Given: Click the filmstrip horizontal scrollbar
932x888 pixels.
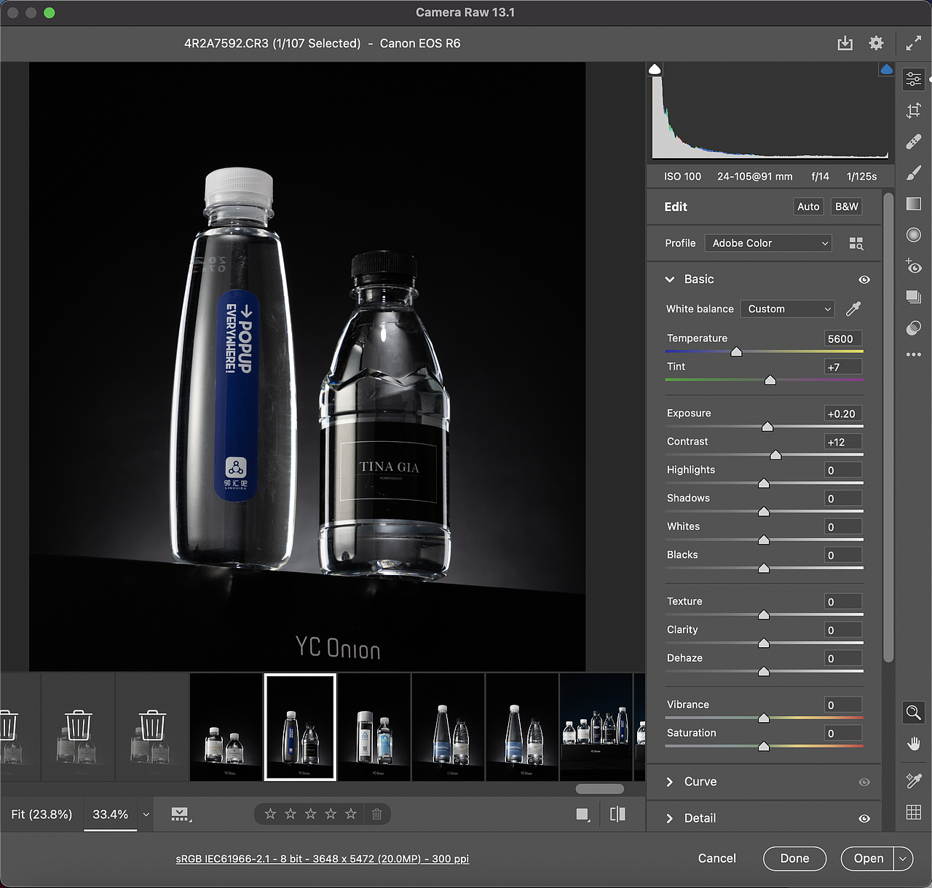Looking at the screenshot, I should [600, 789].
